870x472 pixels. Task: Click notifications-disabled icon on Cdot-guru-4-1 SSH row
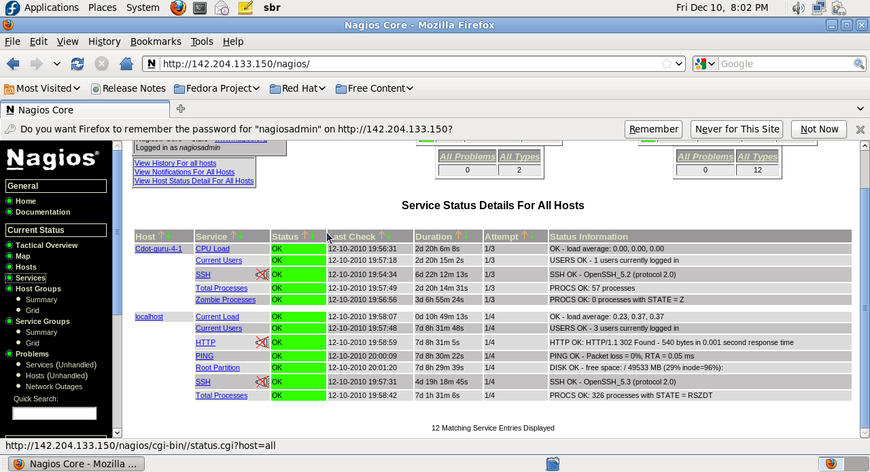coord(262,274)
